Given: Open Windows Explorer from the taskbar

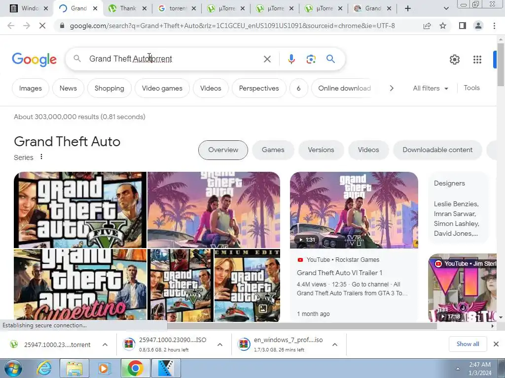Looking at the screenshot, I should click(x=74, y=368).
